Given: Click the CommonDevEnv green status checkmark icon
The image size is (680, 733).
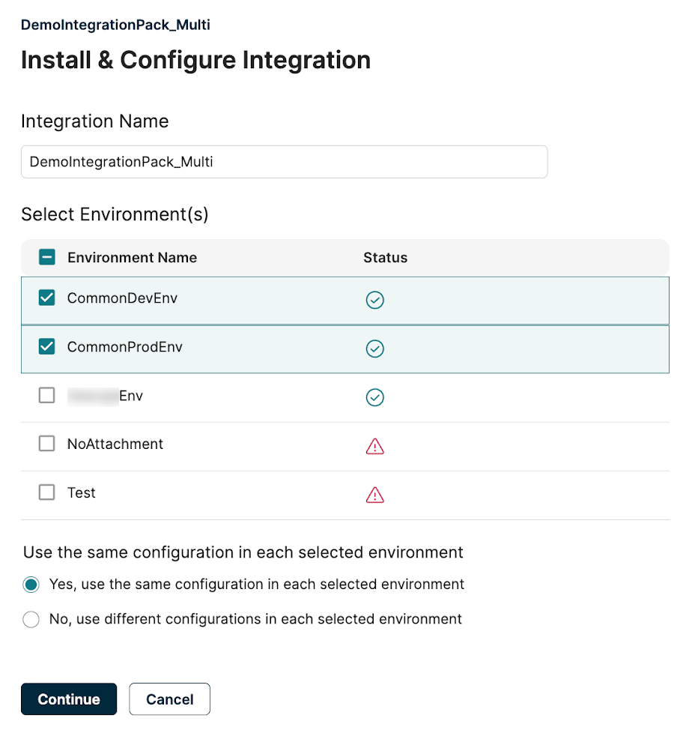Looking at the screenshot, I should 374,301.
